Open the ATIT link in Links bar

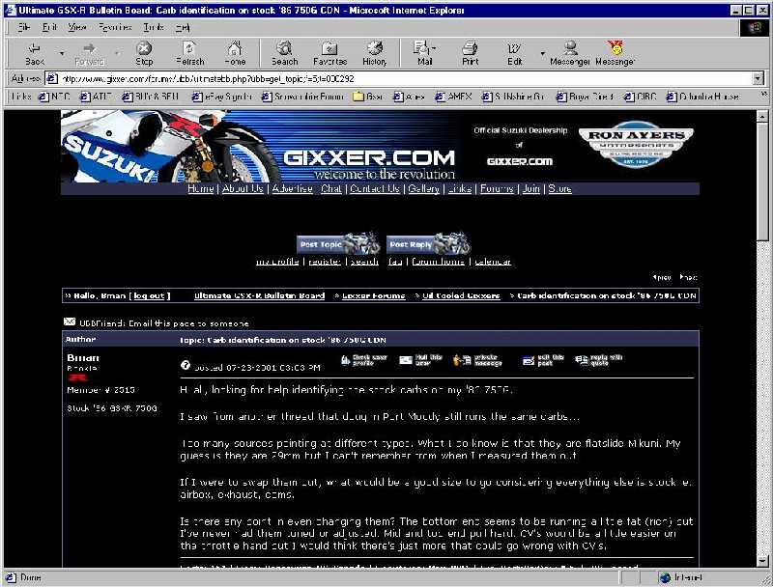[96, 97]
